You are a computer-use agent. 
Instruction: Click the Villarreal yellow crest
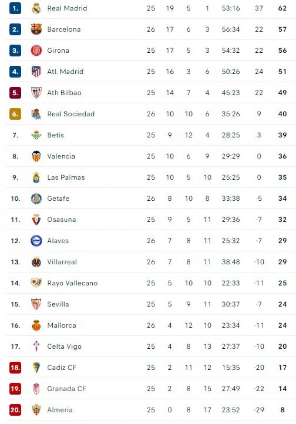click(36, 262)
